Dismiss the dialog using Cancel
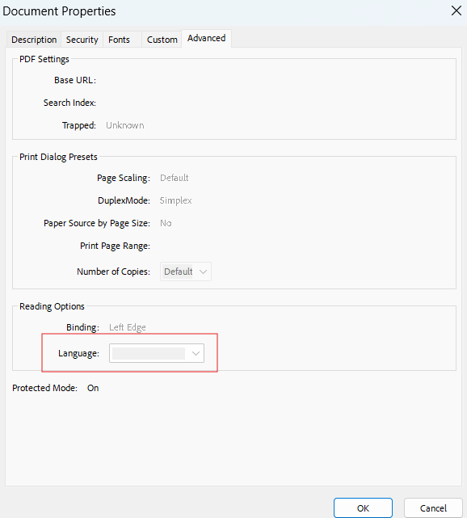 pos(433,508)
